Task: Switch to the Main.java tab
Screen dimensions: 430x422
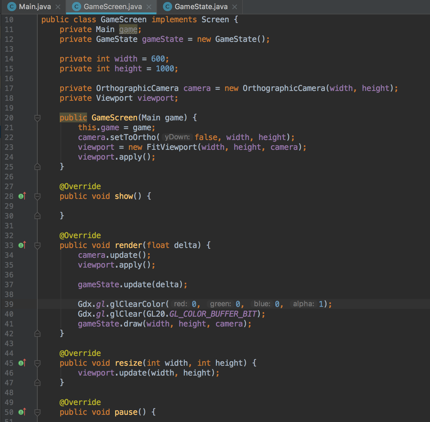Action: 35,7
